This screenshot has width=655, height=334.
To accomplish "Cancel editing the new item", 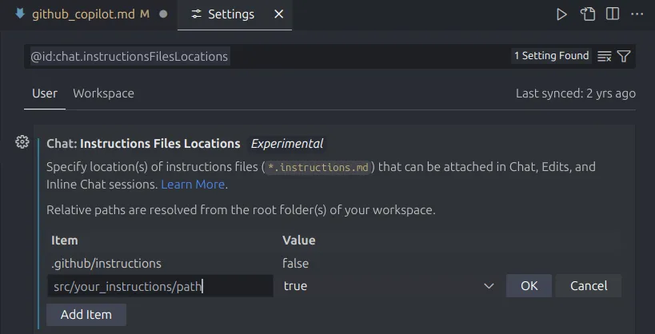I will [x=589, y=286].
